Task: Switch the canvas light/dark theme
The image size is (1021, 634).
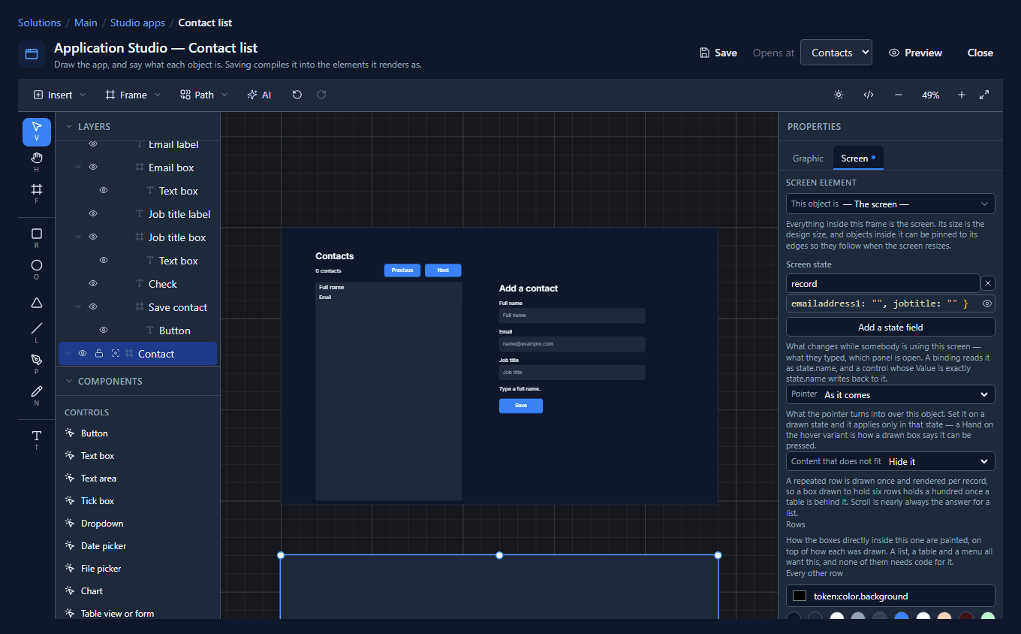Action: tap(839, 95)
